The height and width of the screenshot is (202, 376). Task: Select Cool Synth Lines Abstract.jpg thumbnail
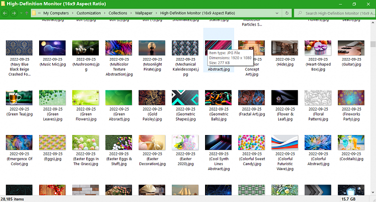pyautogui.click(x=218, y=142)
